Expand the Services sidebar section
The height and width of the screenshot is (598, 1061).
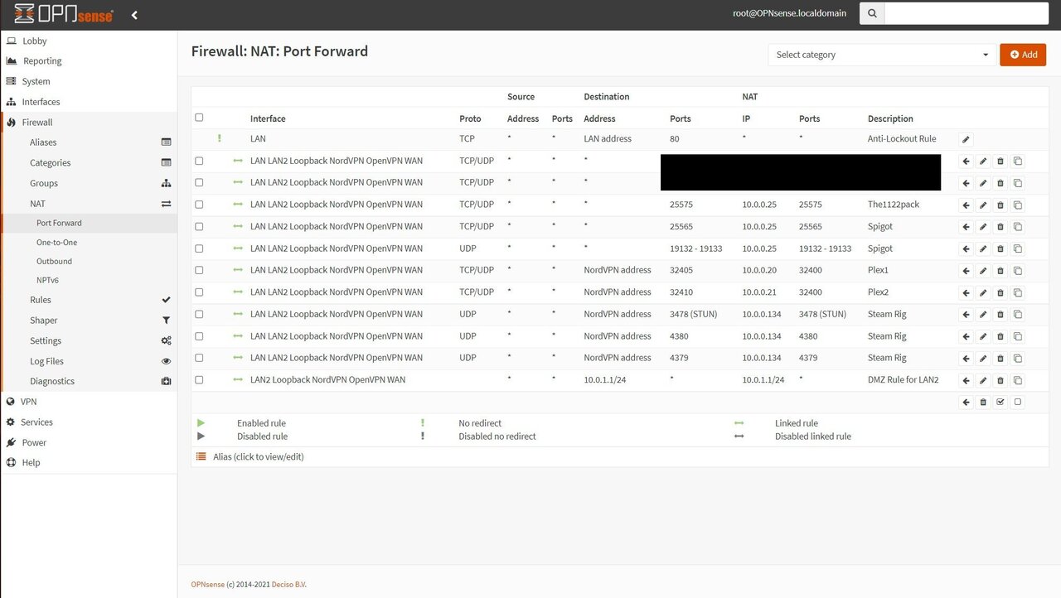click(36, 422)
